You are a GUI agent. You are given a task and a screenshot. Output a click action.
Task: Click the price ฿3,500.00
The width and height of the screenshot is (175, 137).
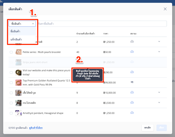pos(109,103)
